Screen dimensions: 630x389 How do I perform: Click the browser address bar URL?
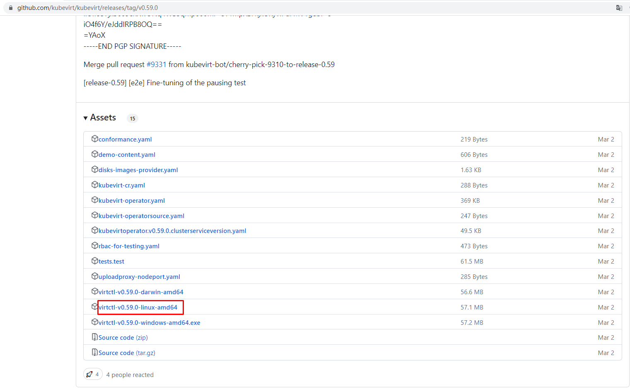(x=87, y=8)
